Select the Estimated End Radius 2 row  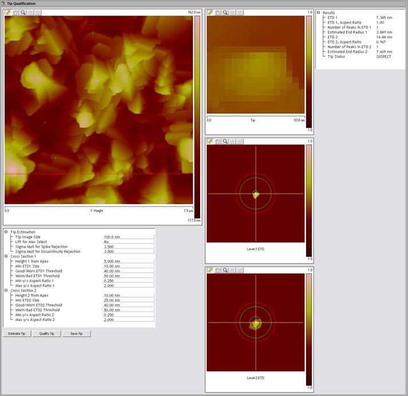click(360, 52)
